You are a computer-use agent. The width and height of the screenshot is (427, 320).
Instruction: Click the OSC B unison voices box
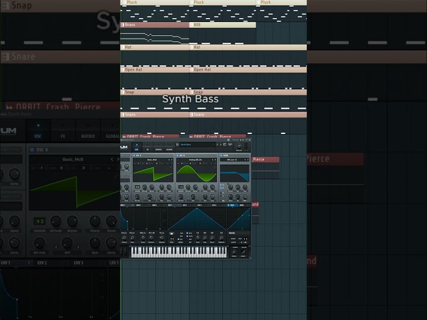pyautogui.click(x=181, y=187)
